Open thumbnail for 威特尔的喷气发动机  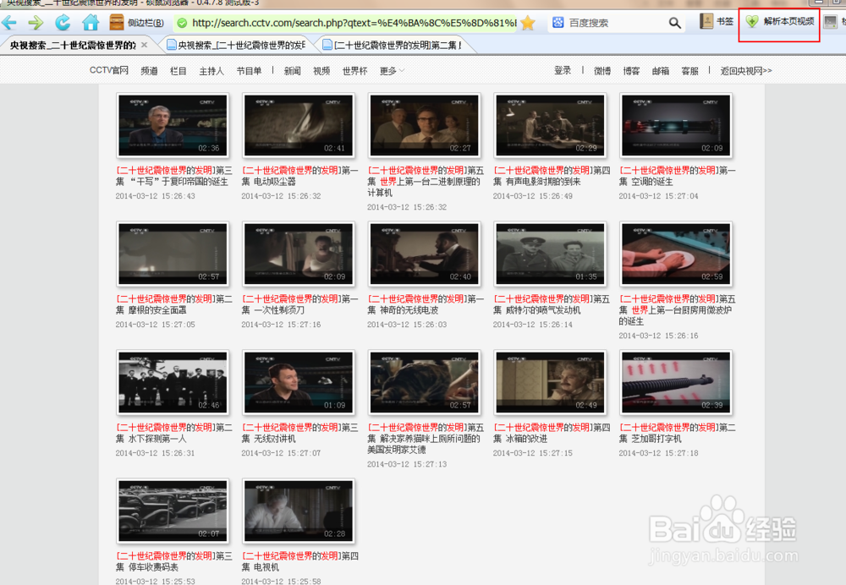click(551, 254)
